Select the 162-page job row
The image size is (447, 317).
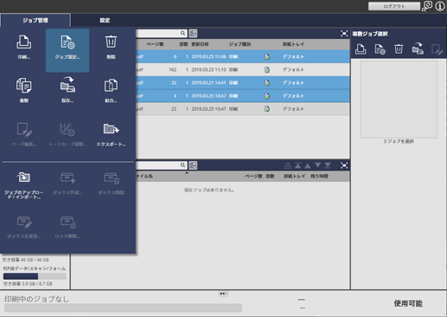point(243,70)
